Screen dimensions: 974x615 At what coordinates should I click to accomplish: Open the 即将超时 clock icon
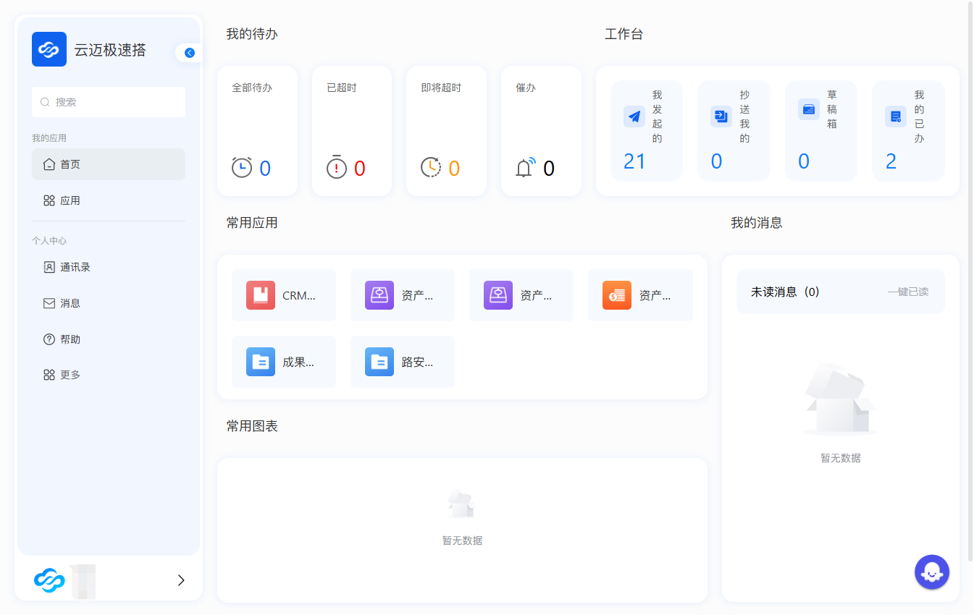point(431,168)
